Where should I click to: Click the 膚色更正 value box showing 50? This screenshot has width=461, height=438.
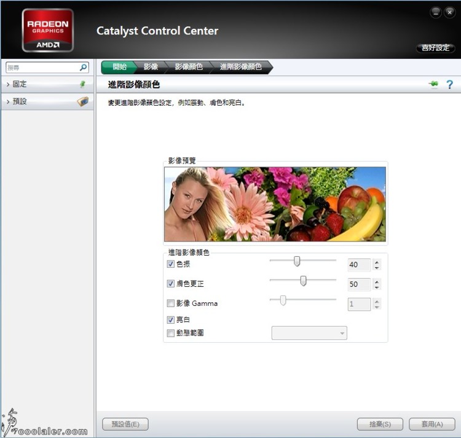click(359, 284)
